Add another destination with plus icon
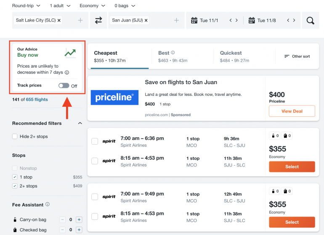Viewport: 324px width, 235px height. (177, 20)
